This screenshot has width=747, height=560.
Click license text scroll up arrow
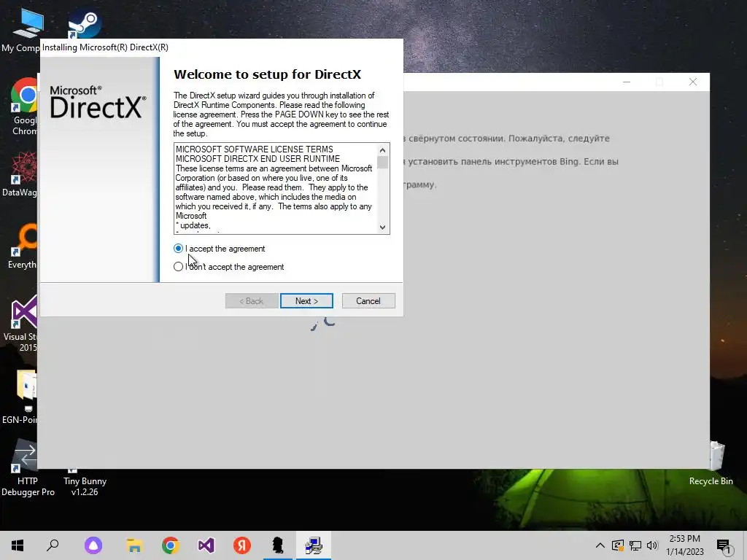point(382,150)
